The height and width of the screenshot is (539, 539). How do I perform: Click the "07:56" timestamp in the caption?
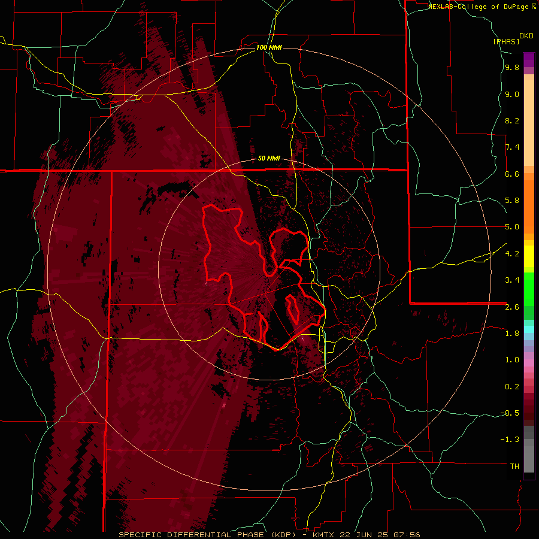[x=407, y=535]
